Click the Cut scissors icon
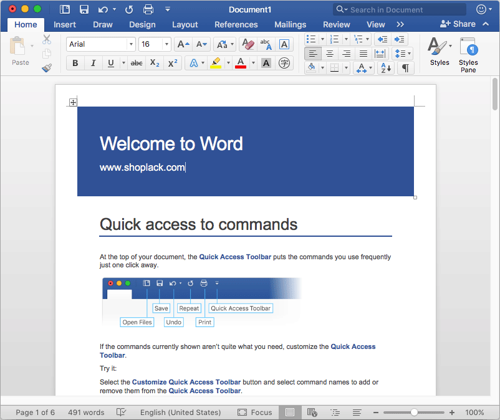The width and height of the screenshot is (500, 420). (x=47, y=39)
